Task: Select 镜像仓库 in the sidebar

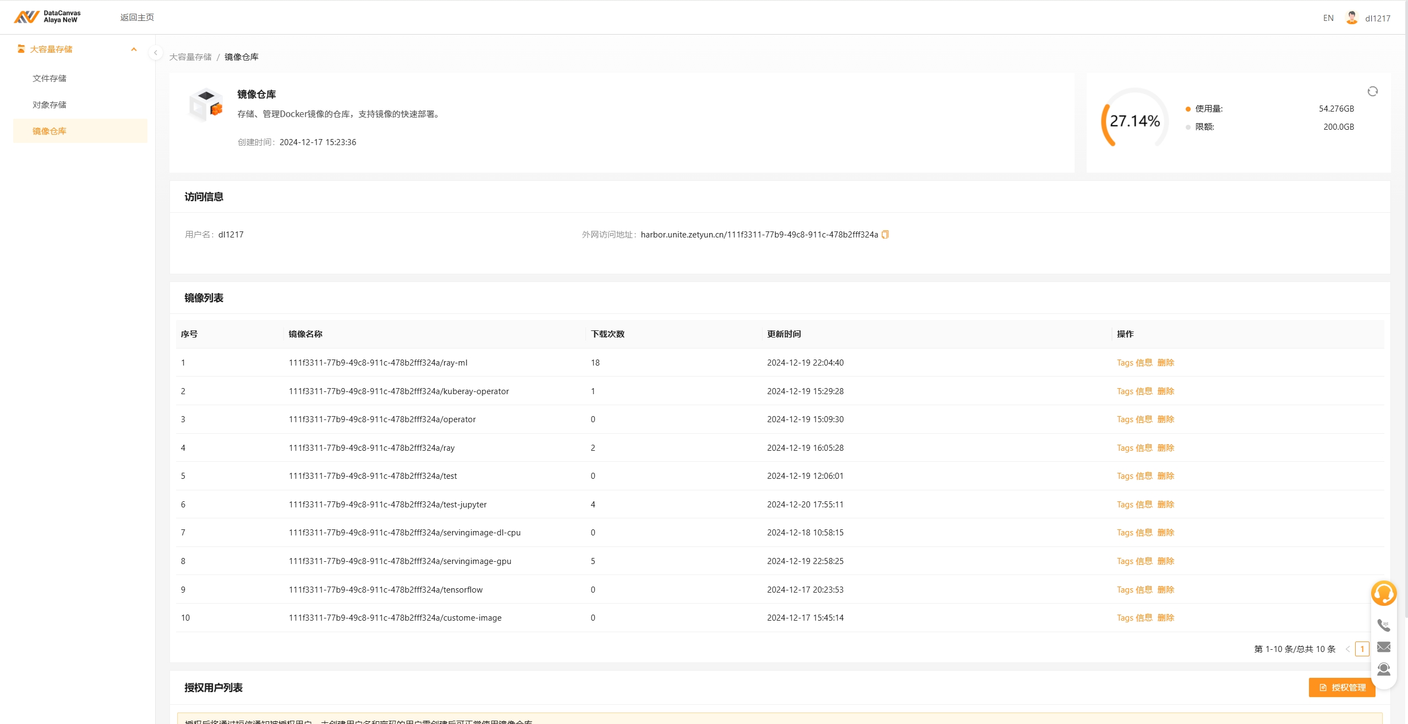Action: click(50, 131)
